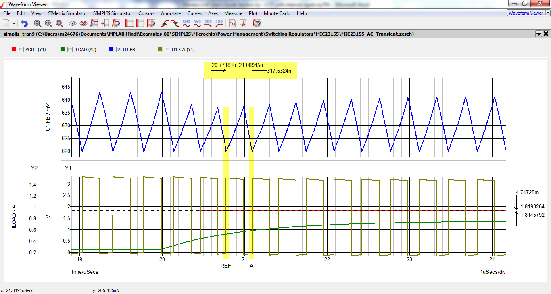Click the U1-FB / mV axis label
551x294 pixels.
(x=48, y=118)
